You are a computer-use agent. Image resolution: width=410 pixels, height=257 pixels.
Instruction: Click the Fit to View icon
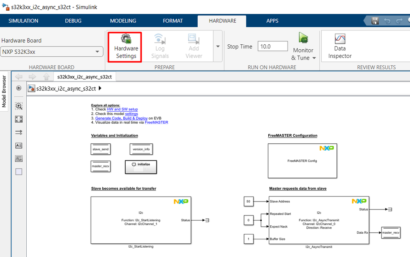point(19,119)
